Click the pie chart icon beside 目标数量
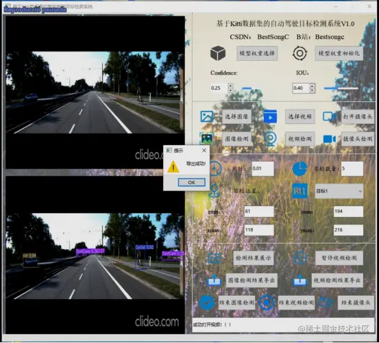Viewport: 379px width, 343px height. coord(299,168)
